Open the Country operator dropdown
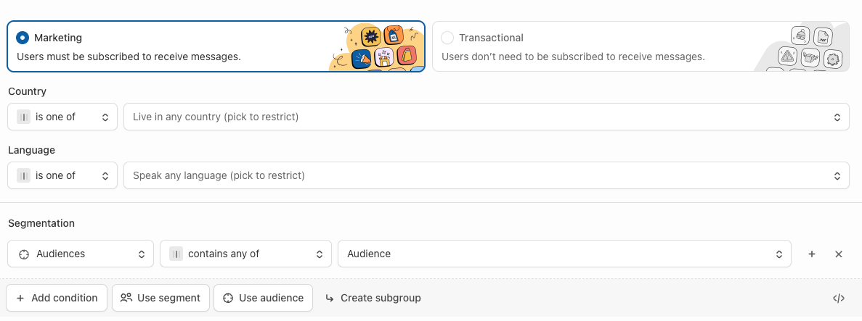Screen dimensions: 862x321 62,117
